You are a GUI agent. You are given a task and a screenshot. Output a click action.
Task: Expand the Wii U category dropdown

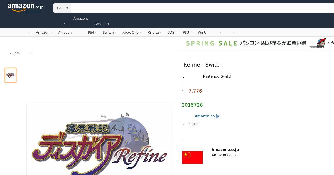point(203,32)
